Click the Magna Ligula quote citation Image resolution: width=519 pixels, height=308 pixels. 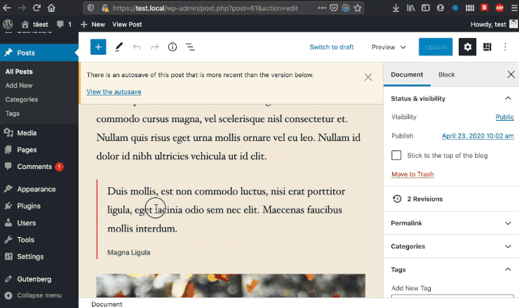tap(129, 253)
